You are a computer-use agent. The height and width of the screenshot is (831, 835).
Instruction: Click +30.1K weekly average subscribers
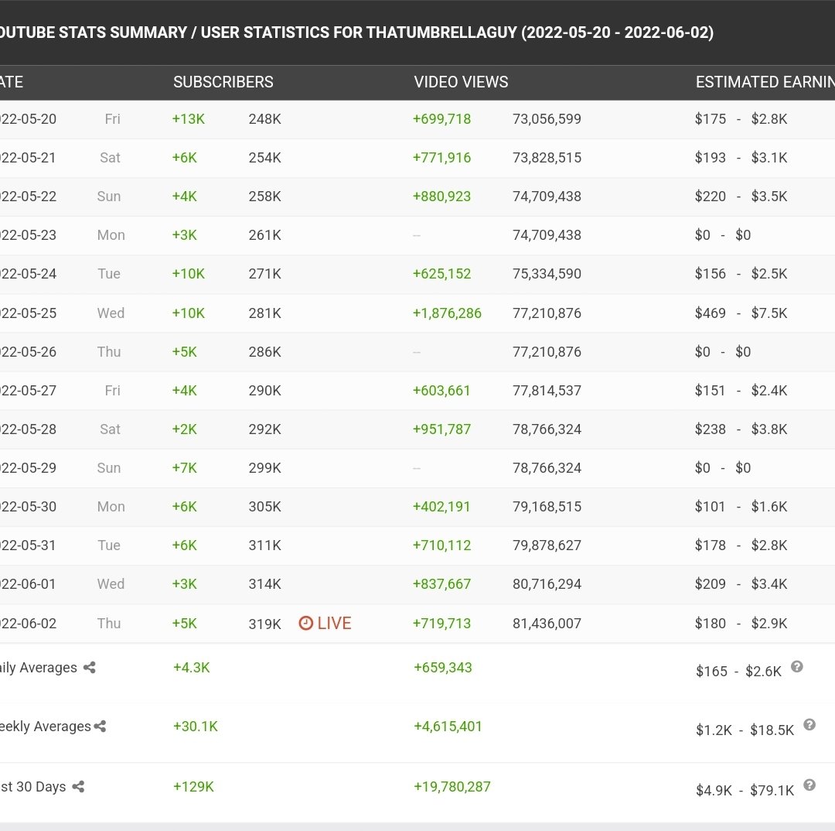coord(196,726)
